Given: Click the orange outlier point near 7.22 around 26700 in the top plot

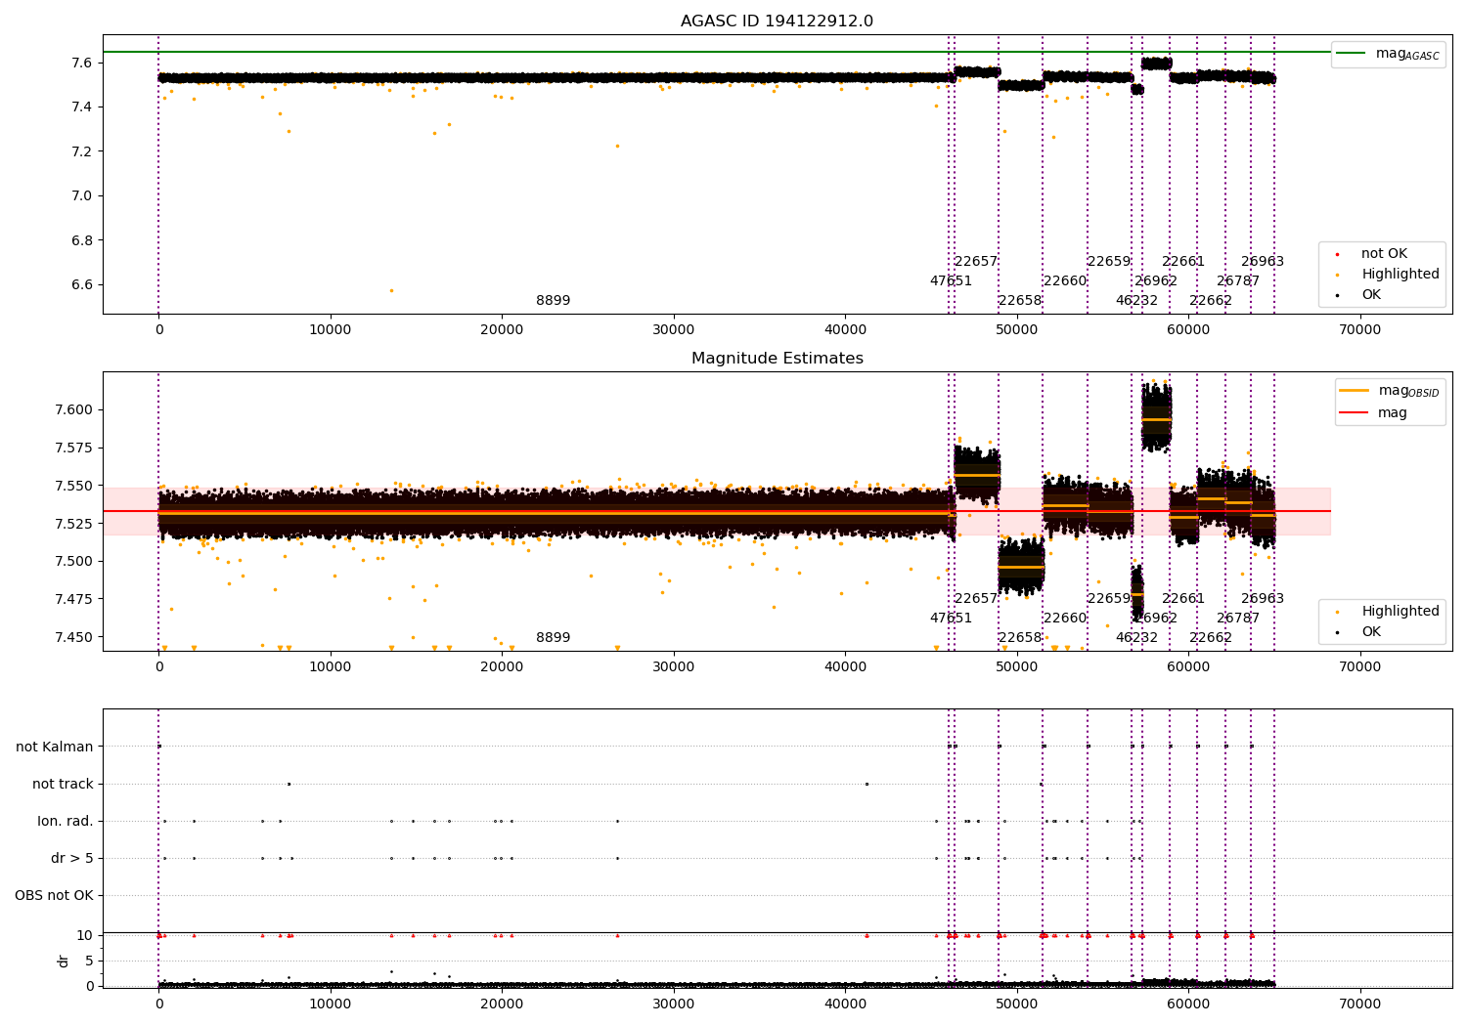Looking at the screenshot, I should click(x=617, y=146).
